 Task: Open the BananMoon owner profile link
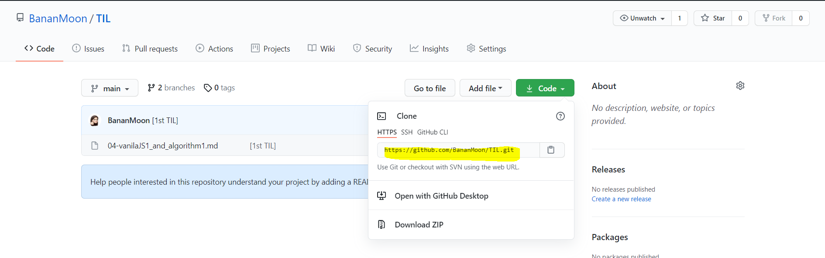(58, 18)
